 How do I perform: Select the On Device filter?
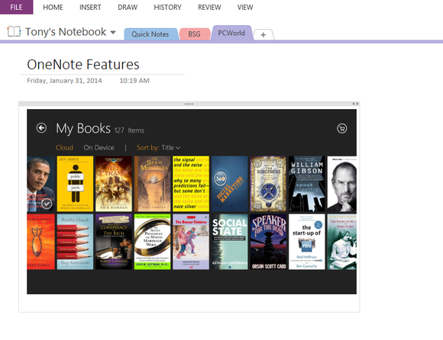pyautogui.click(x=99, y=147)
